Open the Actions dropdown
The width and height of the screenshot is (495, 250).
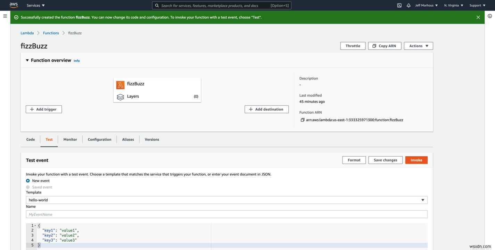click(x=418, y=45)
